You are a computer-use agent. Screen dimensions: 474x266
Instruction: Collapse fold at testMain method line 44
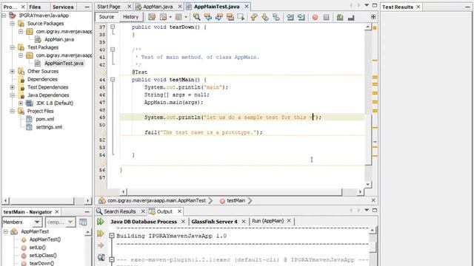pyautogui.click(x=113, y=80)
